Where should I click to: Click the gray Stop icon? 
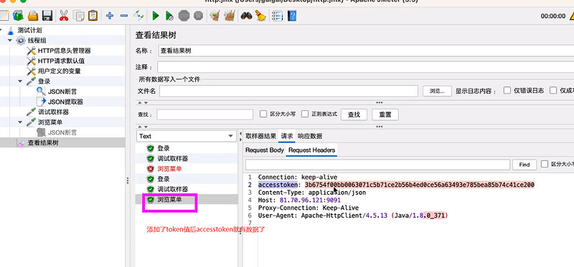[x=184, y=15]
